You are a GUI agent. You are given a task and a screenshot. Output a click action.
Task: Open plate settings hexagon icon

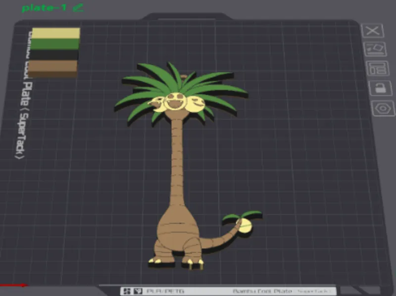pos(383,108)
